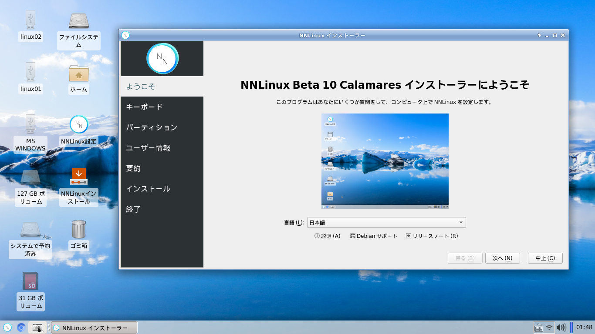595x334 pixels.
Task: Click the NNLinux インストーラー taskbar window button
Action: point(94,327)
